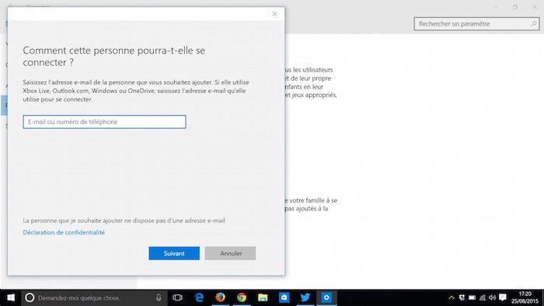Open the Wi-Fi network tray icon
Image resolution: width=544 pixels, height=306 pixels.
pos(483,297)
